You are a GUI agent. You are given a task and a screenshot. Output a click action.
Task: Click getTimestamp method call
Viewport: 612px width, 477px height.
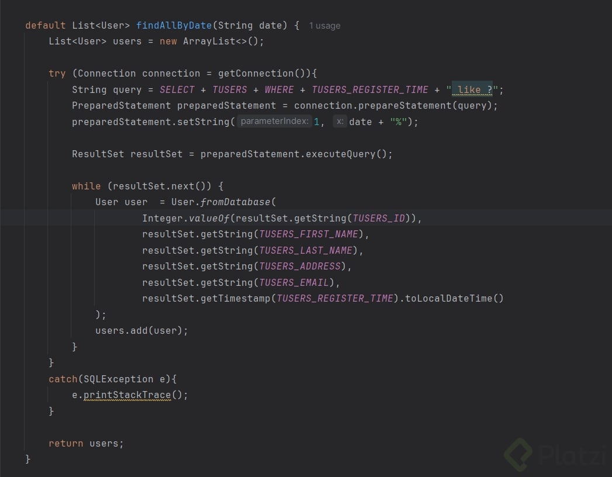[236, 299]
